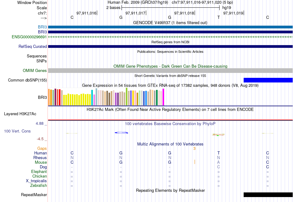Select the Zebrafish species row label
The height and width of the screenshot is (202, 293).
39,185
